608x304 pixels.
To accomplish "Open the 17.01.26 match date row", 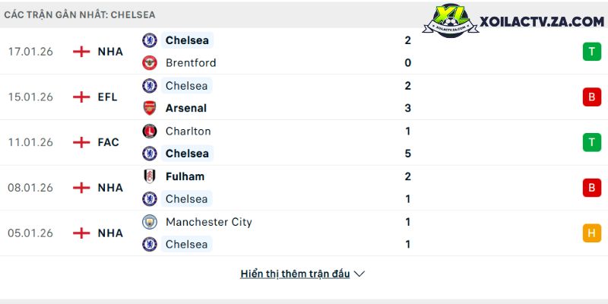I will [30, 52].
